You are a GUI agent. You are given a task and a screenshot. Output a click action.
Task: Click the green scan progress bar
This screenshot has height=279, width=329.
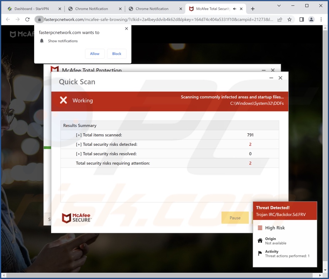[x=47, y=148]
